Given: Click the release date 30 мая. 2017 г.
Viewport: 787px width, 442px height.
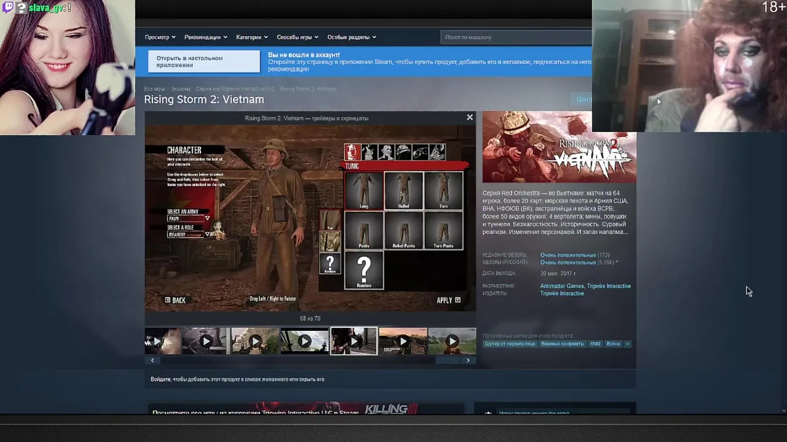Looking at the screenshot, I should 558,273.
